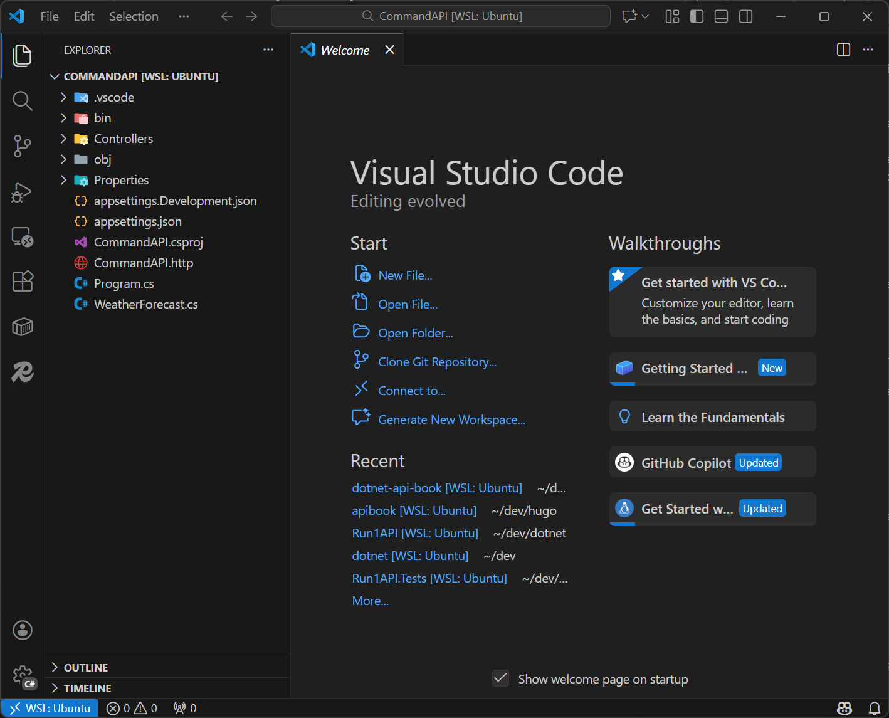Click the command search bar showing CommandAPI
The height and width of the screenshot is (718, 889).
(x=441, y=16)
